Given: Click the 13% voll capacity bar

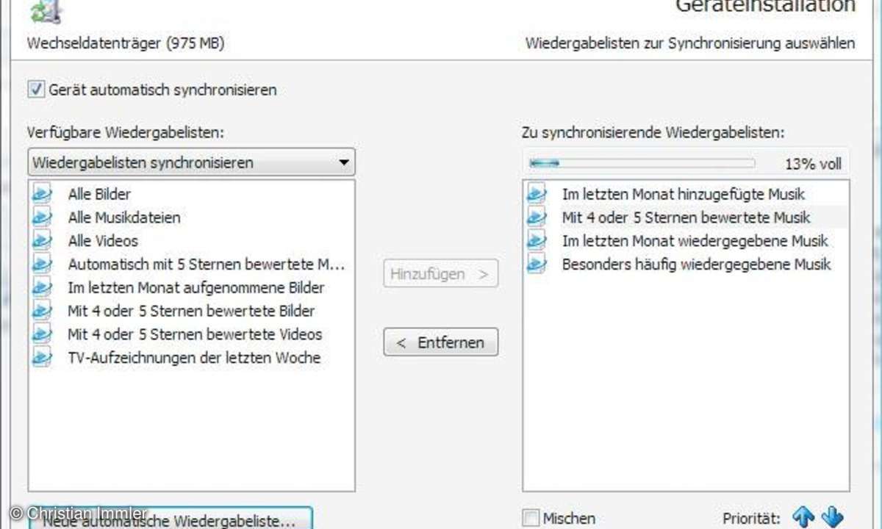Looking at the screenshot, I should (x=642, y=163).
